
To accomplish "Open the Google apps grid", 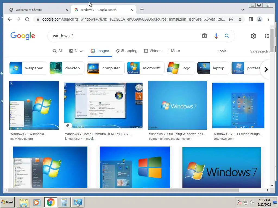I will point(267,36).
